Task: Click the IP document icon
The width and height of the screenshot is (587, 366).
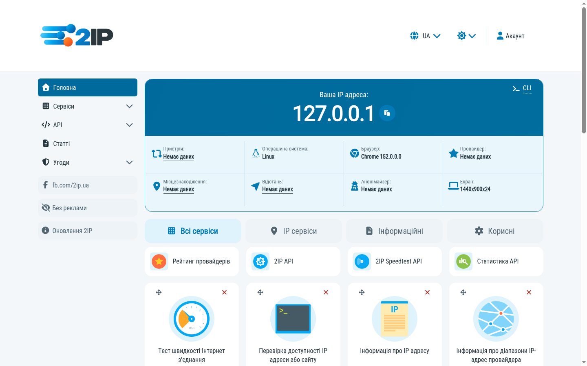Action: point(395,319)
